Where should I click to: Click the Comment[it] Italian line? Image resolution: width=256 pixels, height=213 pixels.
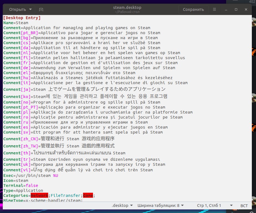tap(95, 83)
